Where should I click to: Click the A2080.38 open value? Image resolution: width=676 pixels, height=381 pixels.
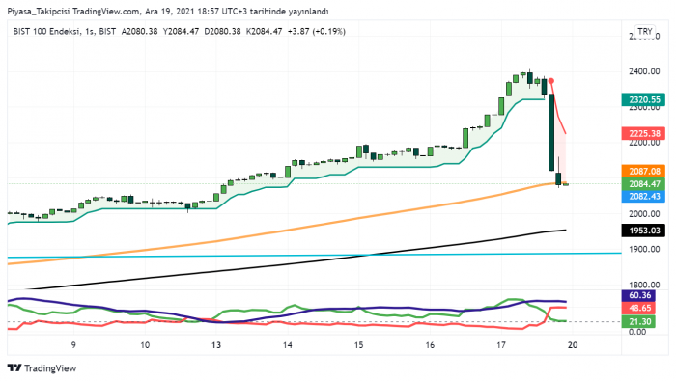139,32
